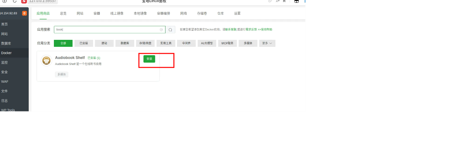
Task: Click the browser reload icon
Action: pos(15,1)
